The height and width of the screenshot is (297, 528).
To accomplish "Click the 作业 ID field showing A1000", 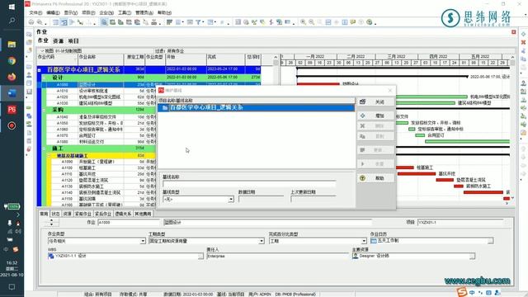I will point(129,223).
